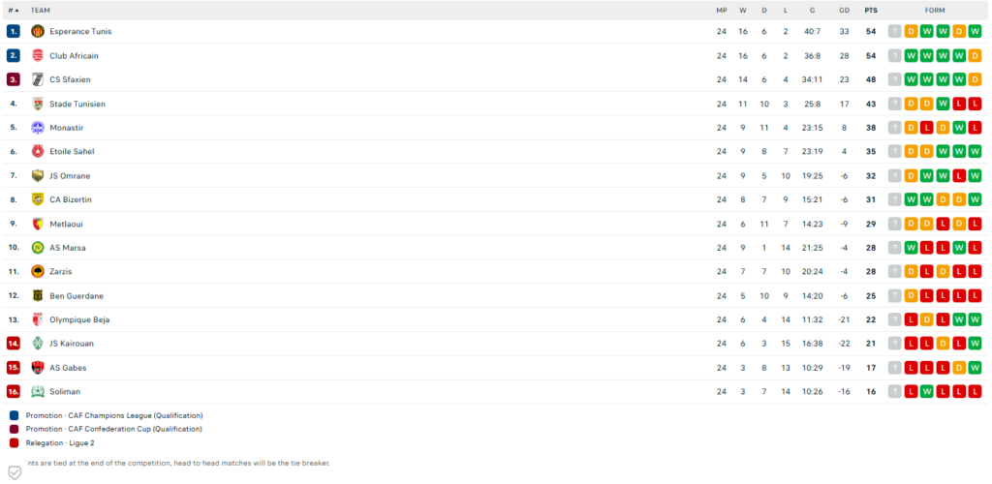
Task: Click the Zarzis team logo
Action: pos(38,271)
